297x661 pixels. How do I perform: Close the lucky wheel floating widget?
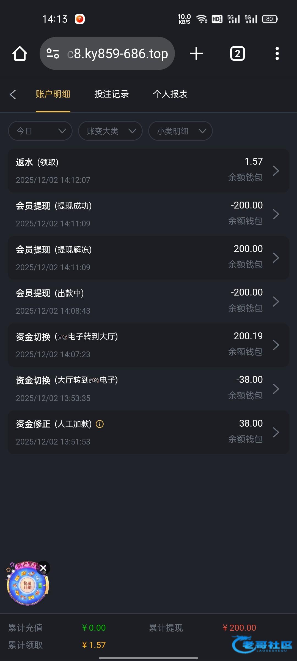coord(43,568)
